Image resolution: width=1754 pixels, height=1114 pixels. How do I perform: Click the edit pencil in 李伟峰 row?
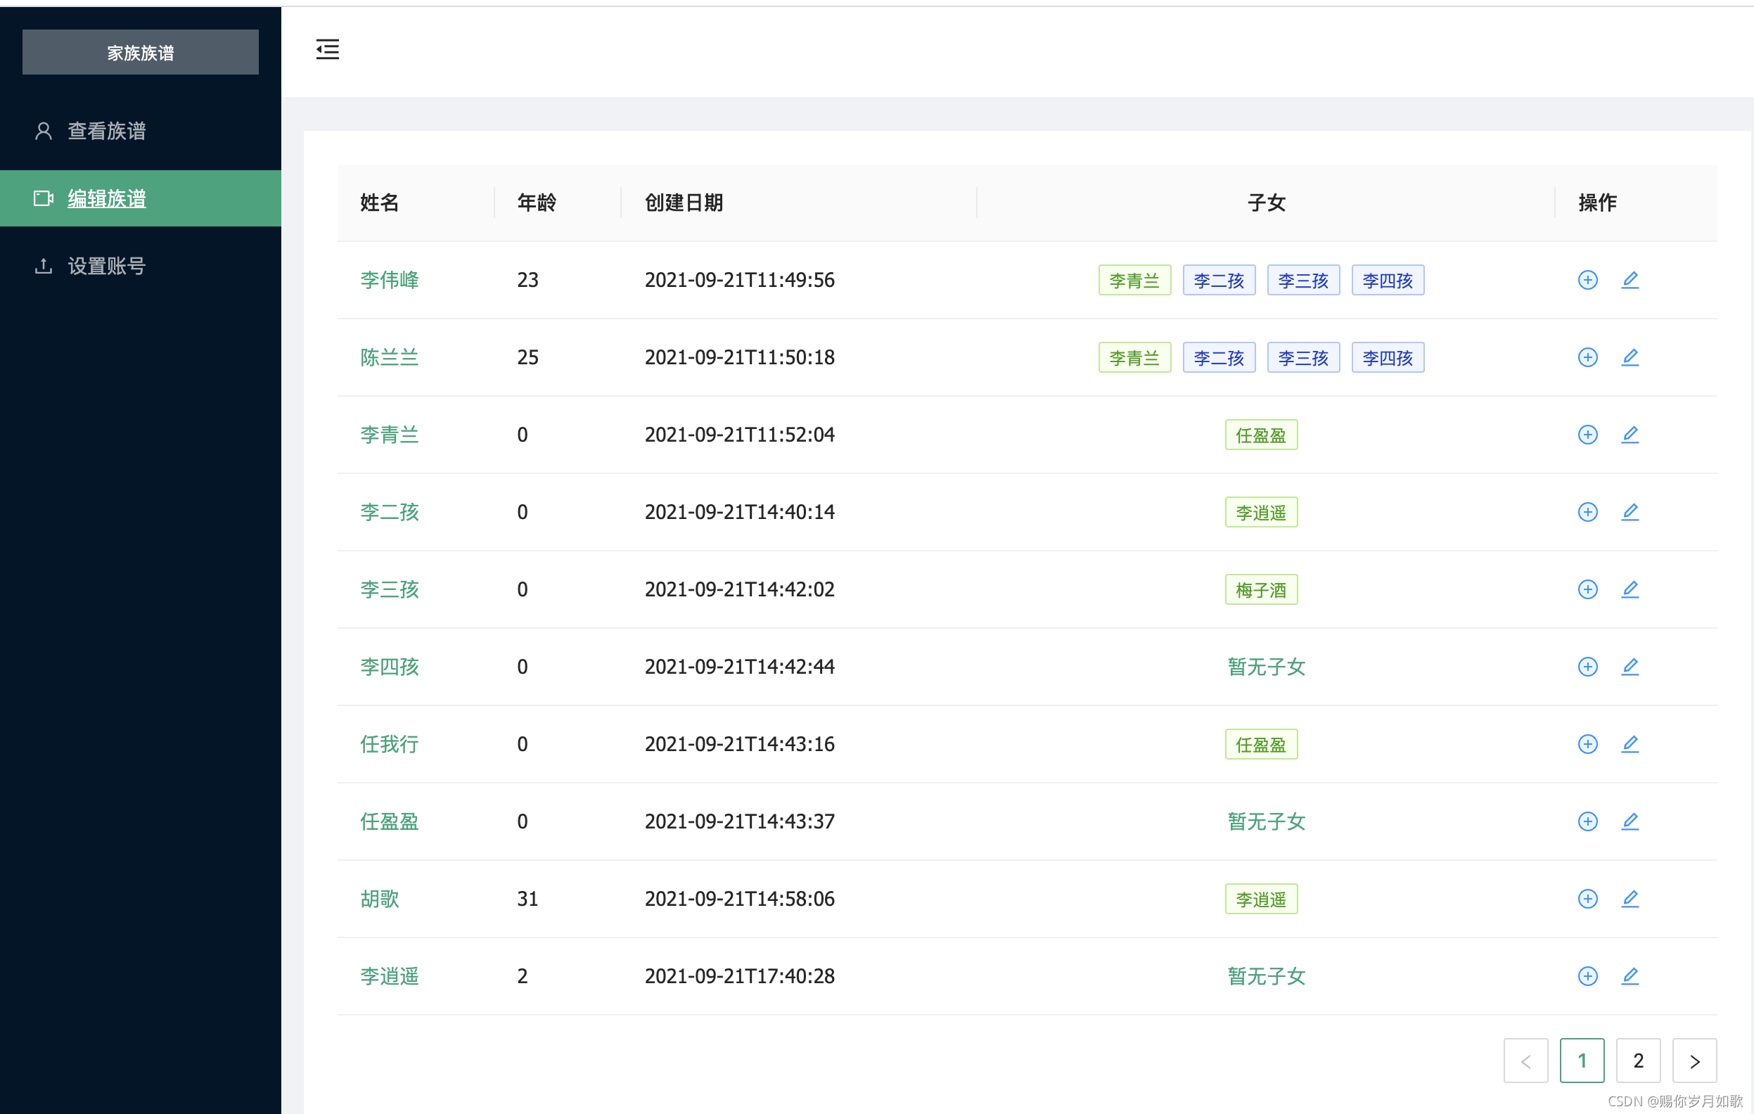click(1630, 280)
